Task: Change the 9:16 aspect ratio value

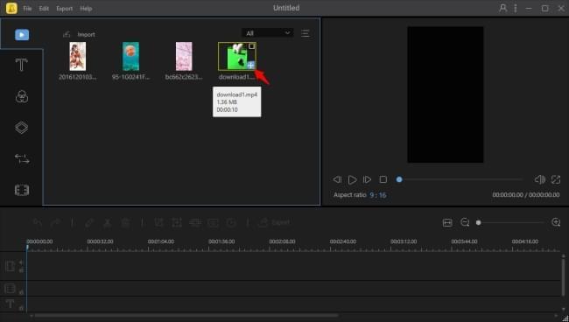Action: 378,195
